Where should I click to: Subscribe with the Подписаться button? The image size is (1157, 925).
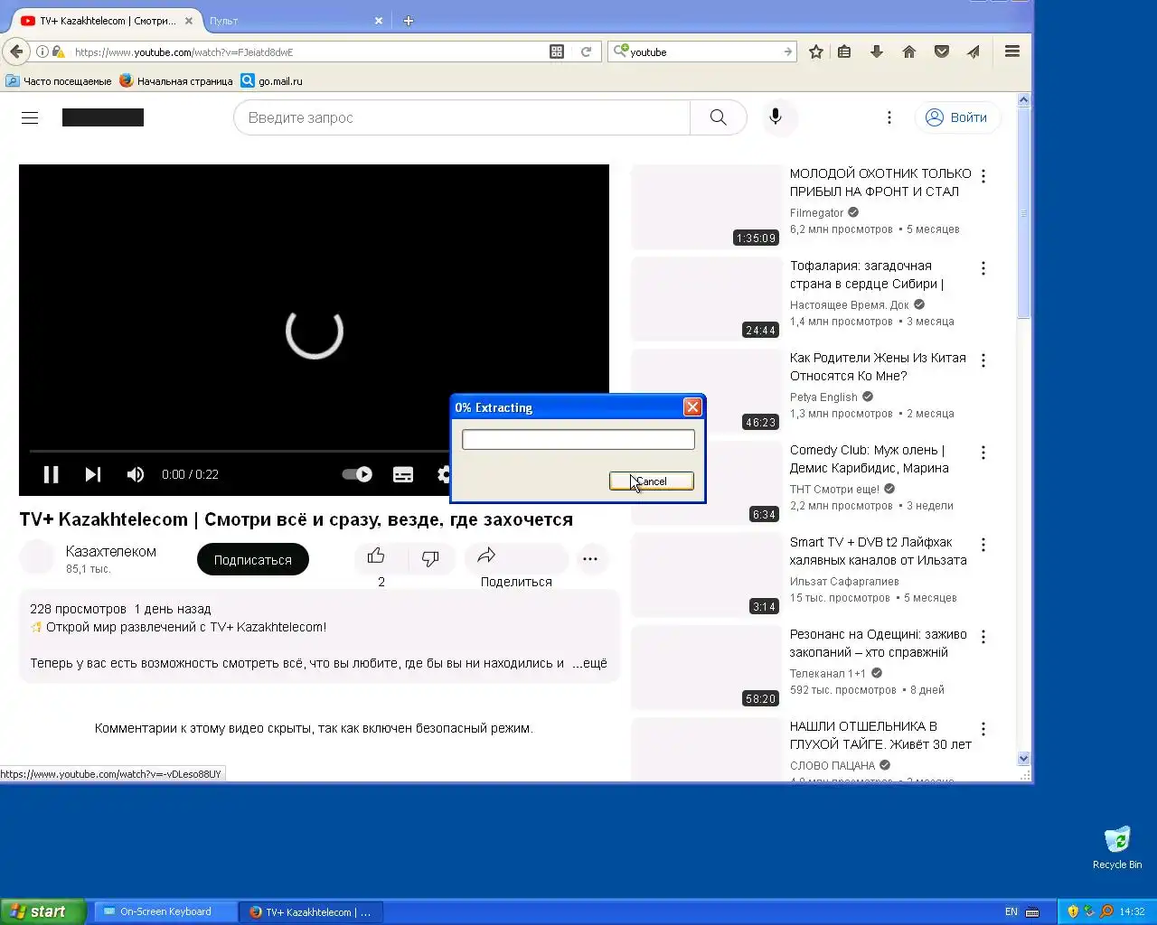tap(253, 560)
